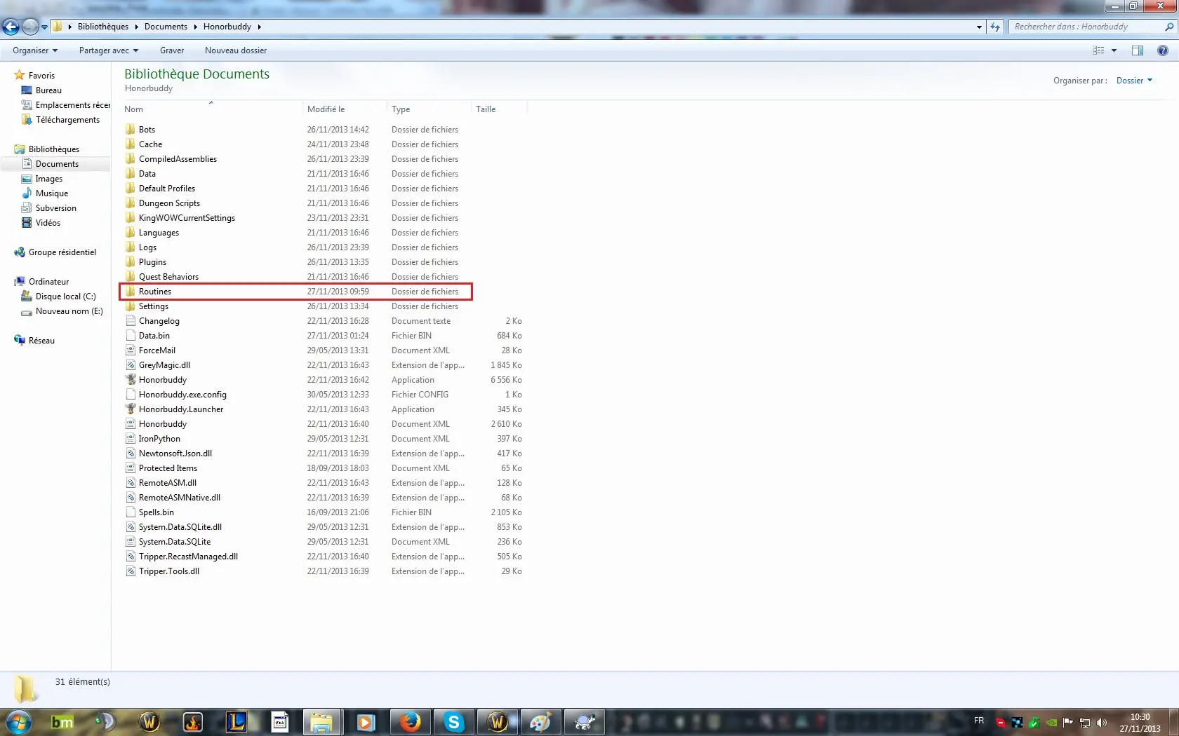1179x736 pixels.
Task: Click Graver in the toolbar
Action: pyautogui.click(x=172, y=50)
